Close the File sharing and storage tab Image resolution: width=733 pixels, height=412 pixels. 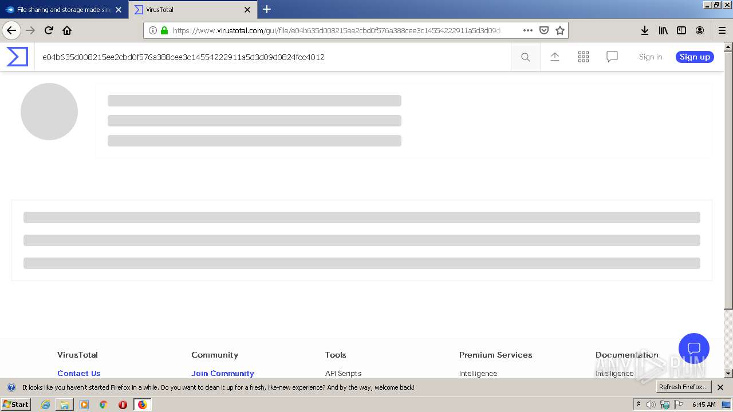pyautogui.click(x=119, y=10)
